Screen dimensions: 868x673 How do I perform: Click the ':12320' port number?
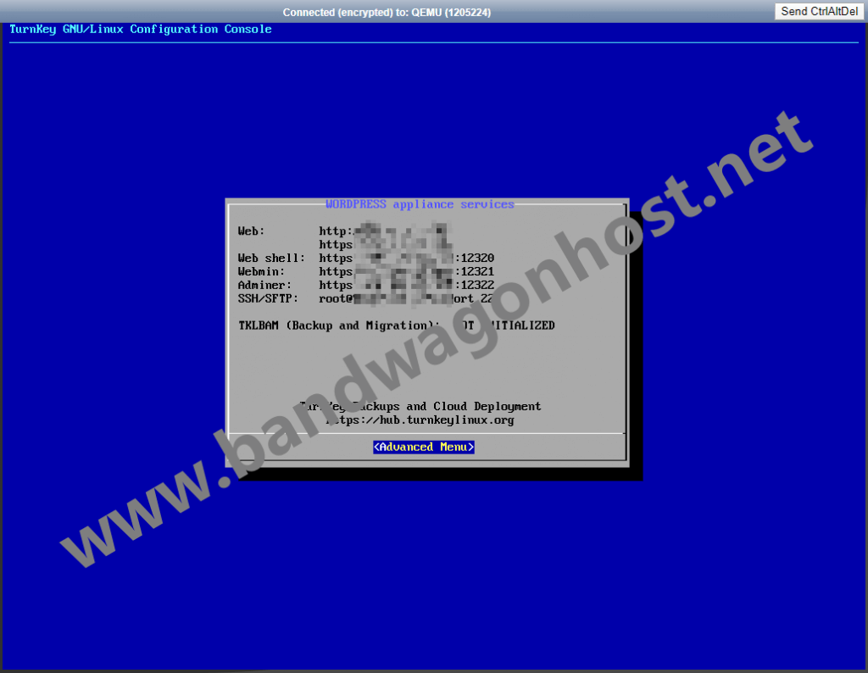click(x=475, y=258)
